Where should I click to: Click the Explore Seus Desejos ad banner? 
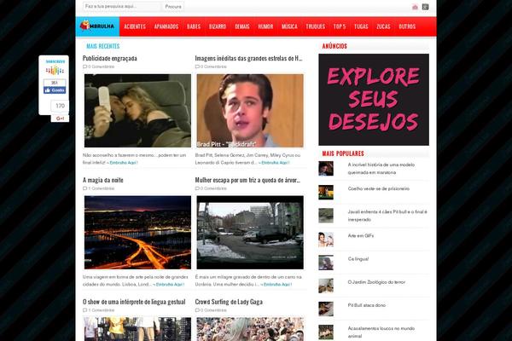(374, 100)
